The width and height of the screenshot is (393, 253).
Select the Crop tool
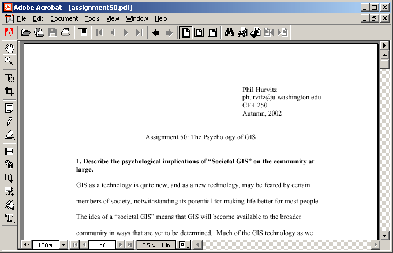click(10, 91)
